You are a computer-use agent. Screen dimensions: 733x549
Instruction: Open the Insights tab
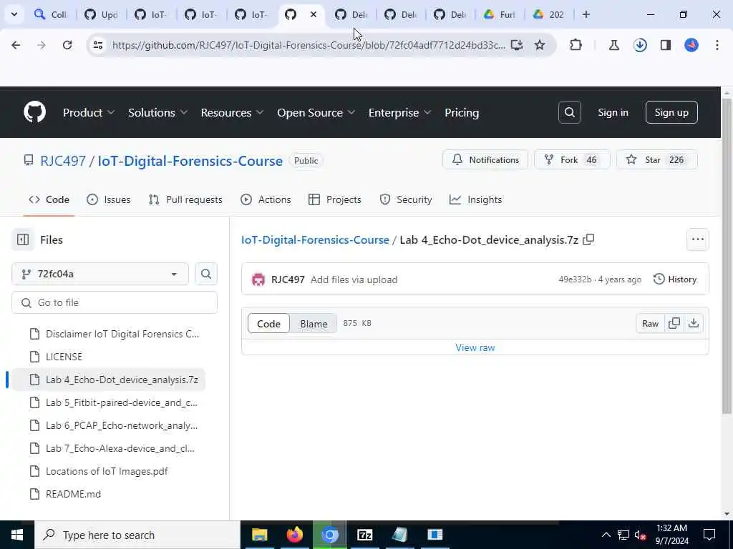pyautogui.click(x=476, y=200)
